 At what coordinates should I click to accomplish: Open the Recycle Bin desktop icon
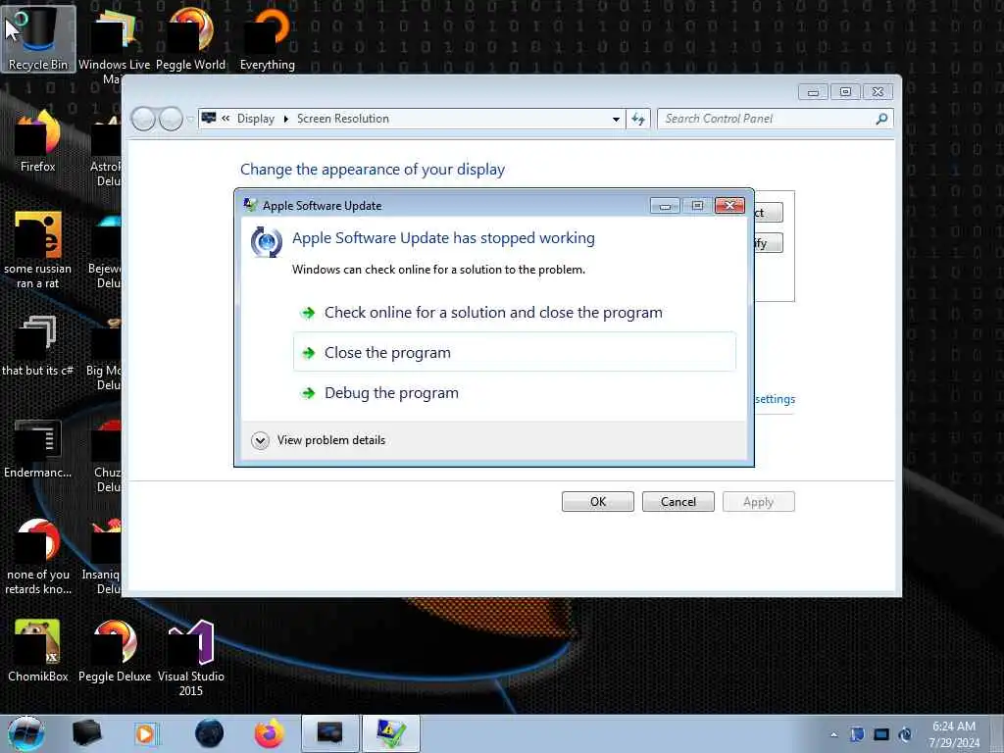[38, 38]
